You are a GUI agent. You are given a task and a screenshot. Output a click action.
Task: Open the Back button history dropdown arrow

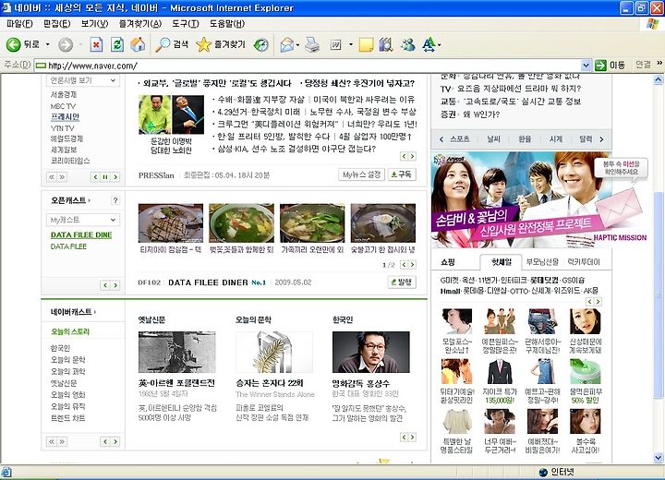(47, 44)
